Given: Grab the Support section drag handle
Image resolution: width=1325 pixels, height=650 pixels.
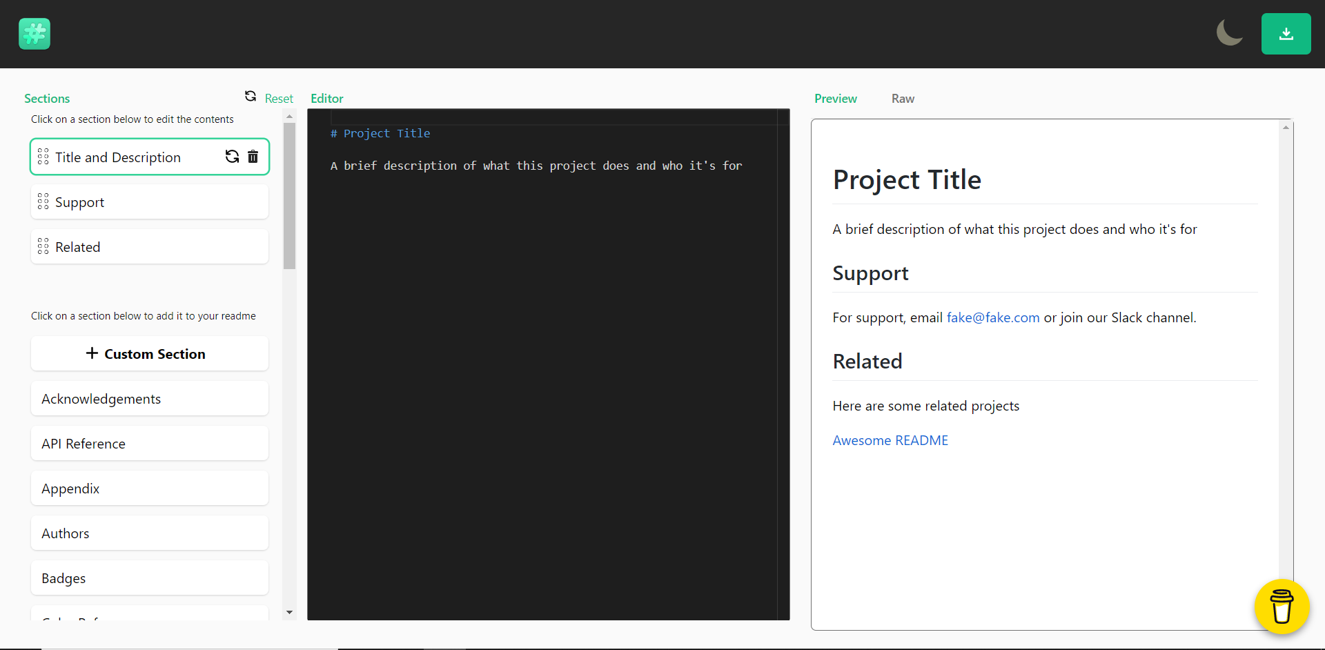Looking at the screenshot, I should click(43, 201).
